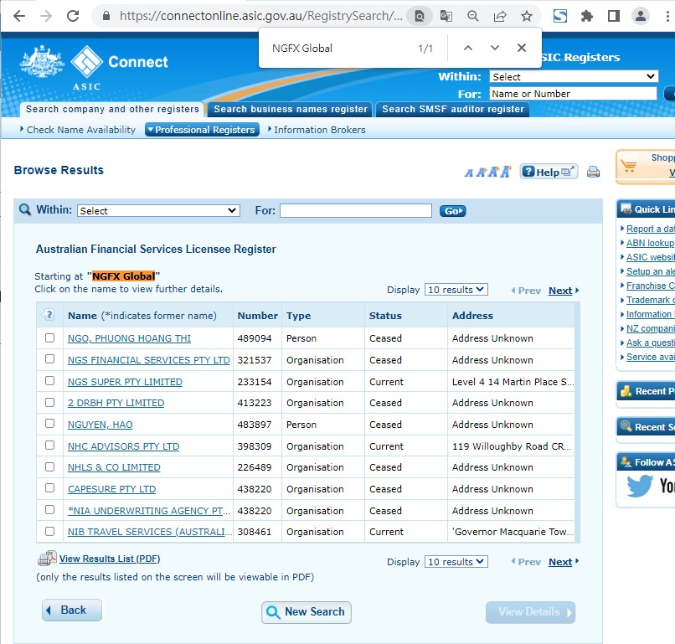Check the box beside CAPESURE PTY LTD

[49, 488]
